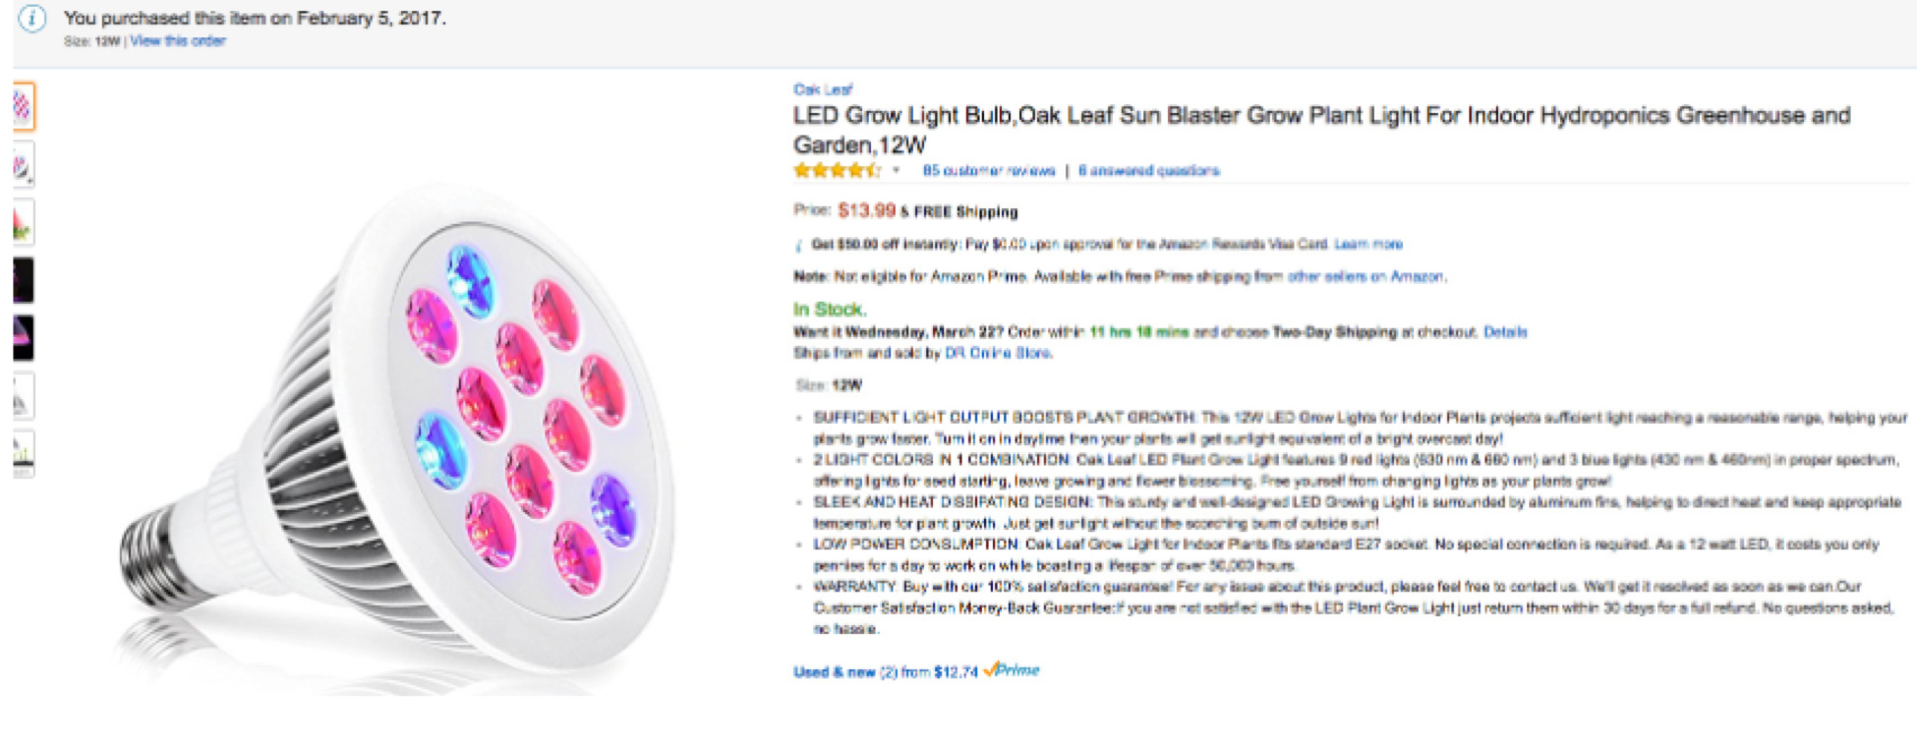Open the answered questions link
Image resolution: width=1917 pixels, height=747 pixels.
pos(1148,171)
